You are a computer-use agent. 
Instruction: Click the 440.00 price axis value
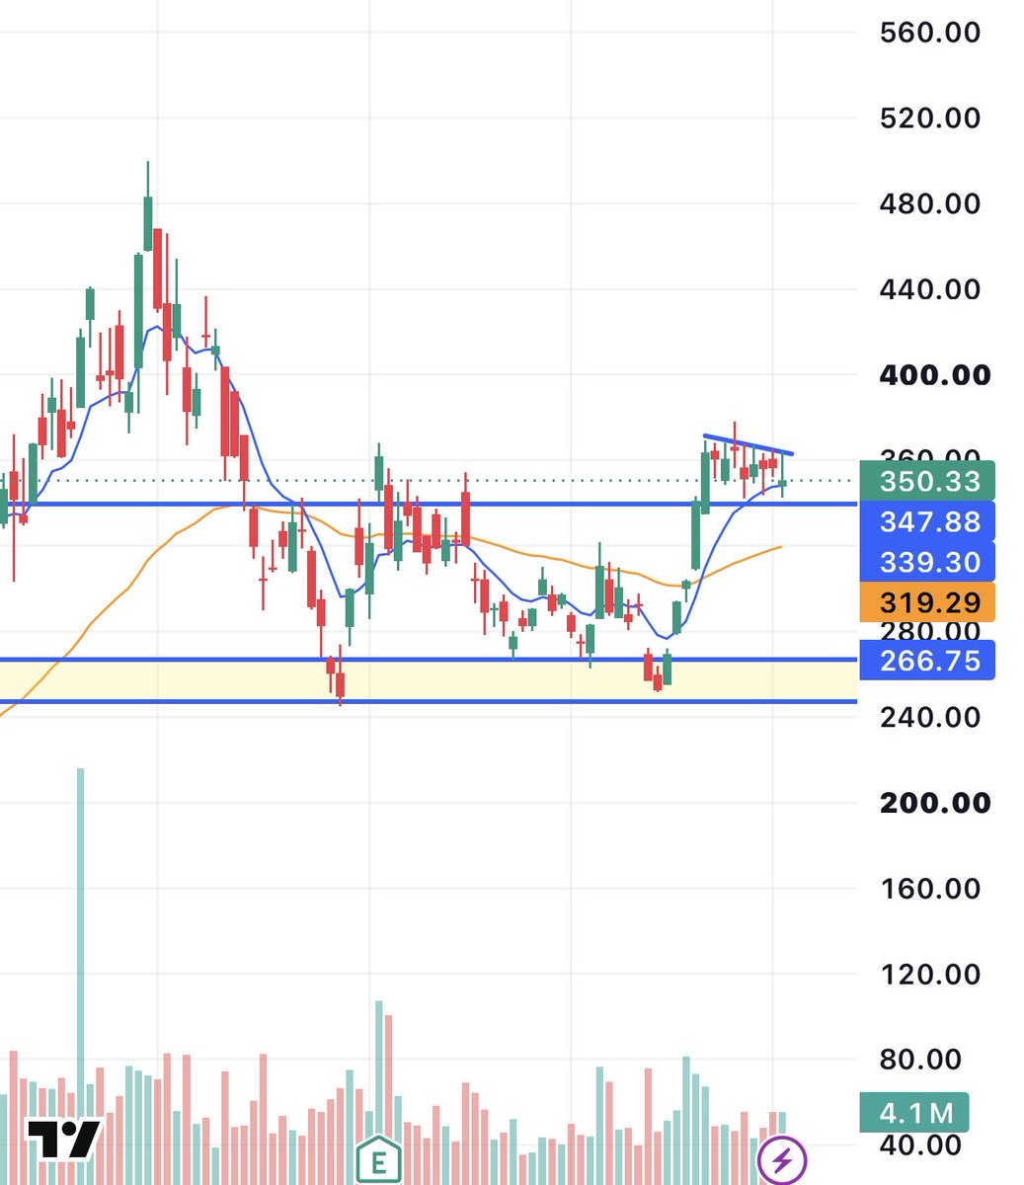(x=930, y=289)
